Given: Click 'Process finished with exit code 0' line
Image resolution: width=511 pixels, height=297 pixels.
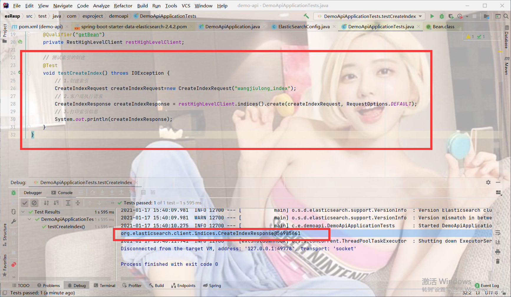Looking at the screenshot, I should tap(169, 264).
